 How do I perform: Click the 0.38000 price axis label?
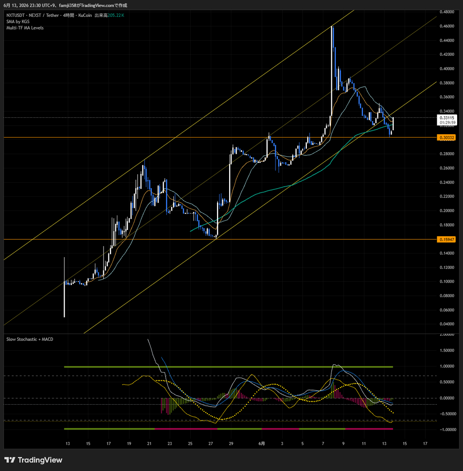447,83
